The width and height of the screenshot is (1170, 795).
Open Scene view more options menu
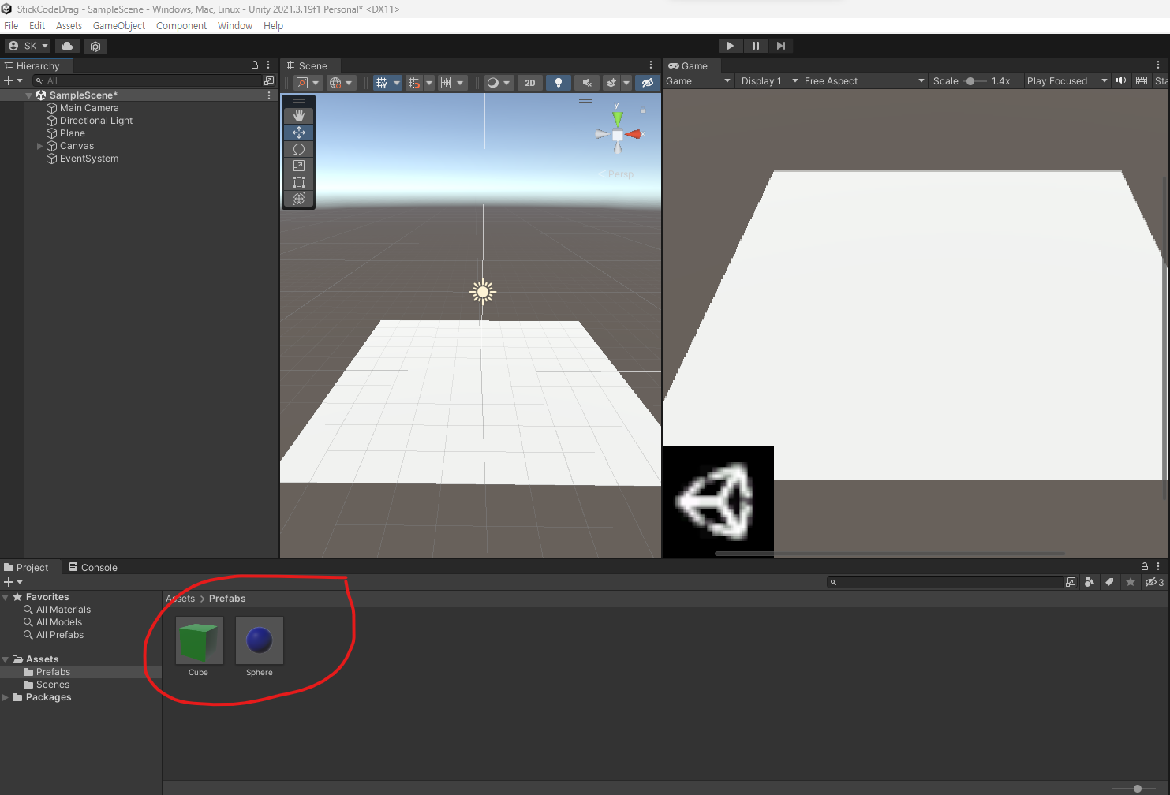tap(651, 65)
